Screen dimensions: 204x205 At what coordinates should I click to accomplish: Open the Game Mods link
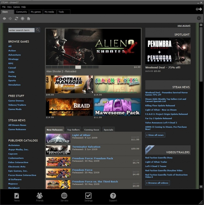click(x=15, y=109)
